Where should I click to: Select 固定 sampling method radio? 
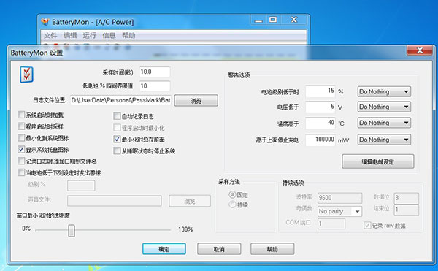(x=232, y=194)
